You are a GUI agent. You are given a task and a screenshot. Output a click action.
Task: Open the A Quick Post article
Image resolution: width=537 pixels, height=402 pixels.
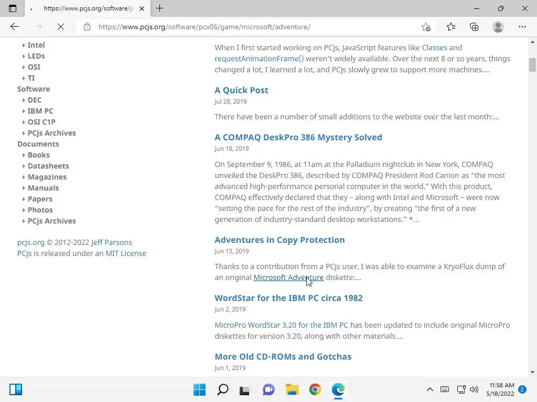coord(241,90)
